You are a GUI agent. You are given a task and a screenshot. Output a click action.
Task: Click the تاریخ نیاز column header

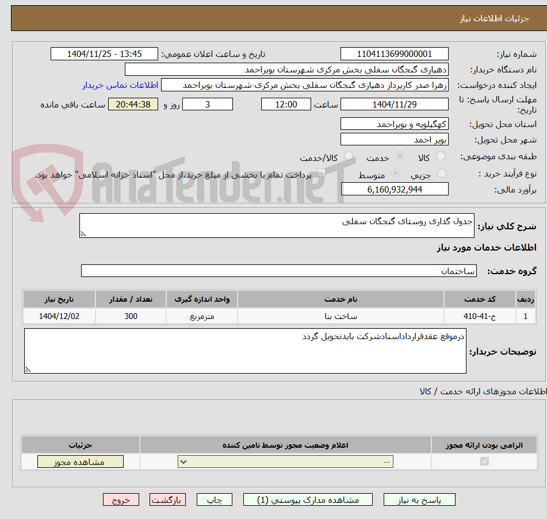tap(59, 299)
